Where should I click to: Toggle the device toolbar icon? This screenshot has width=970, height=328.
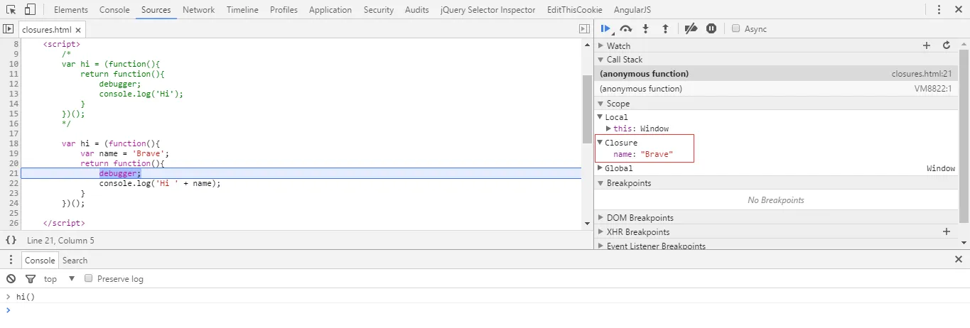[x=30, y=10]
